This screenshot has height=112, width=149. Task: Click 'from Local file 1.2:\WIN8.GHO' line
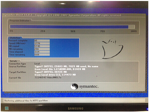[x=60, y=69]
